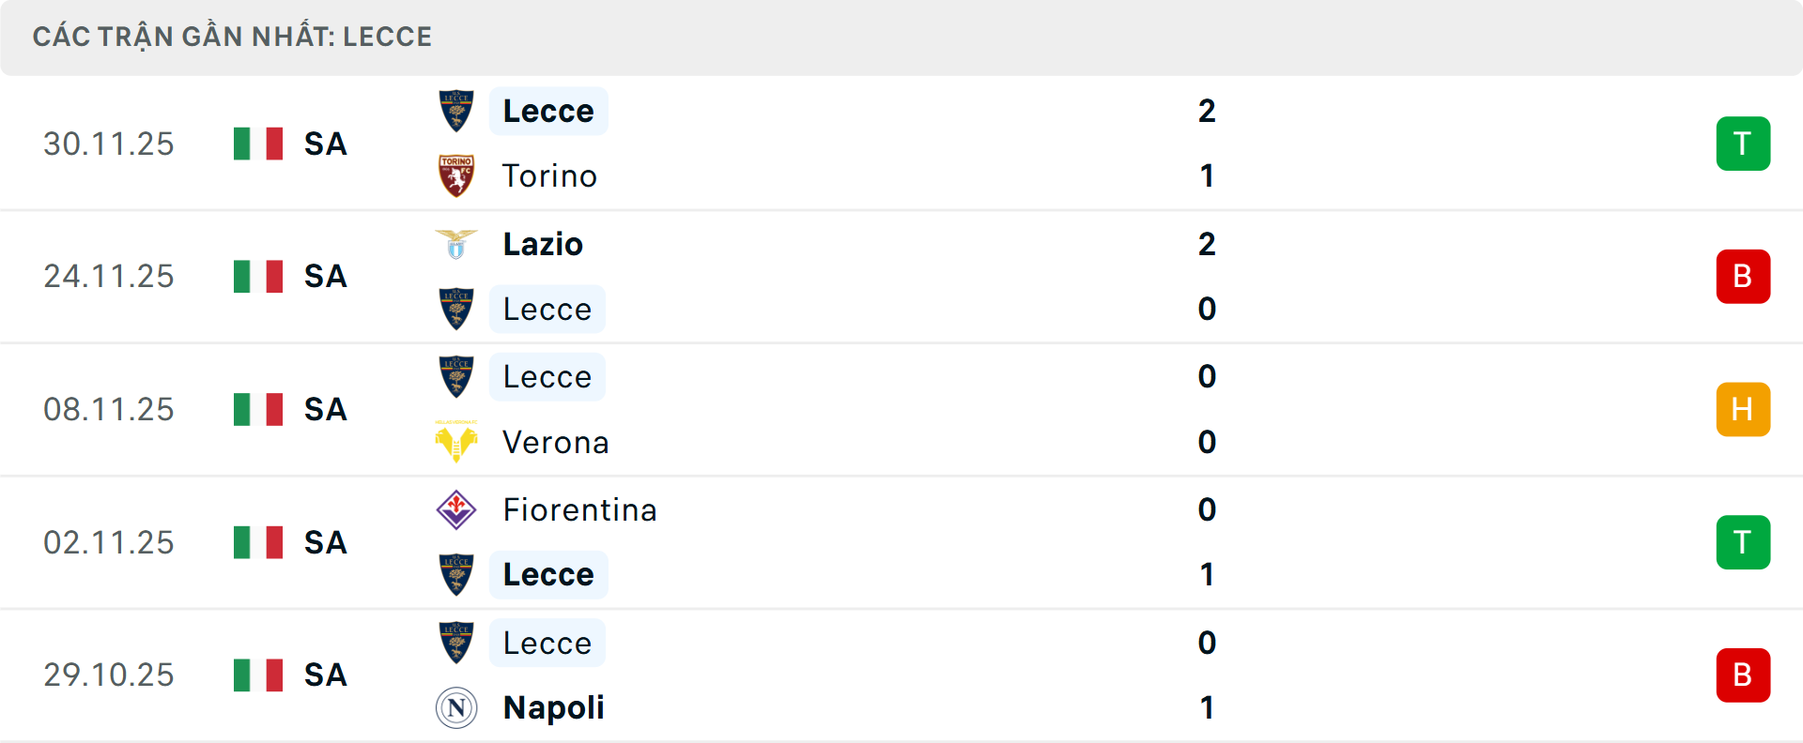Open the Lazio team link

point(543,244)
